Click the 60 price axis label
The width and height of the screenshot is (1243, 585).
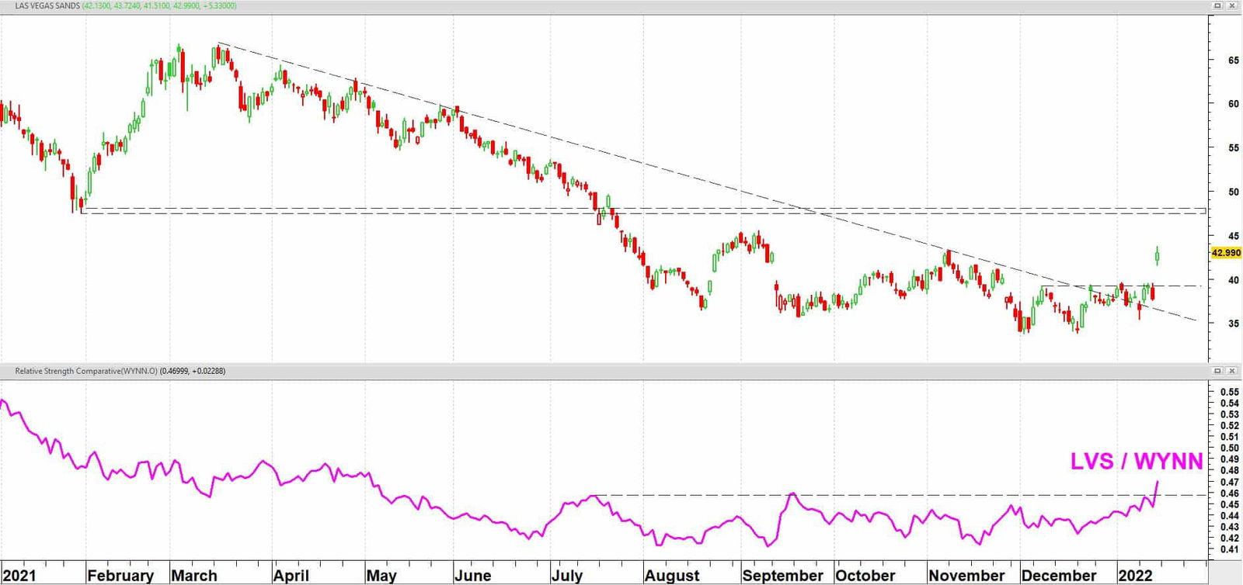pyautogui.click(x=1233, y=104)
